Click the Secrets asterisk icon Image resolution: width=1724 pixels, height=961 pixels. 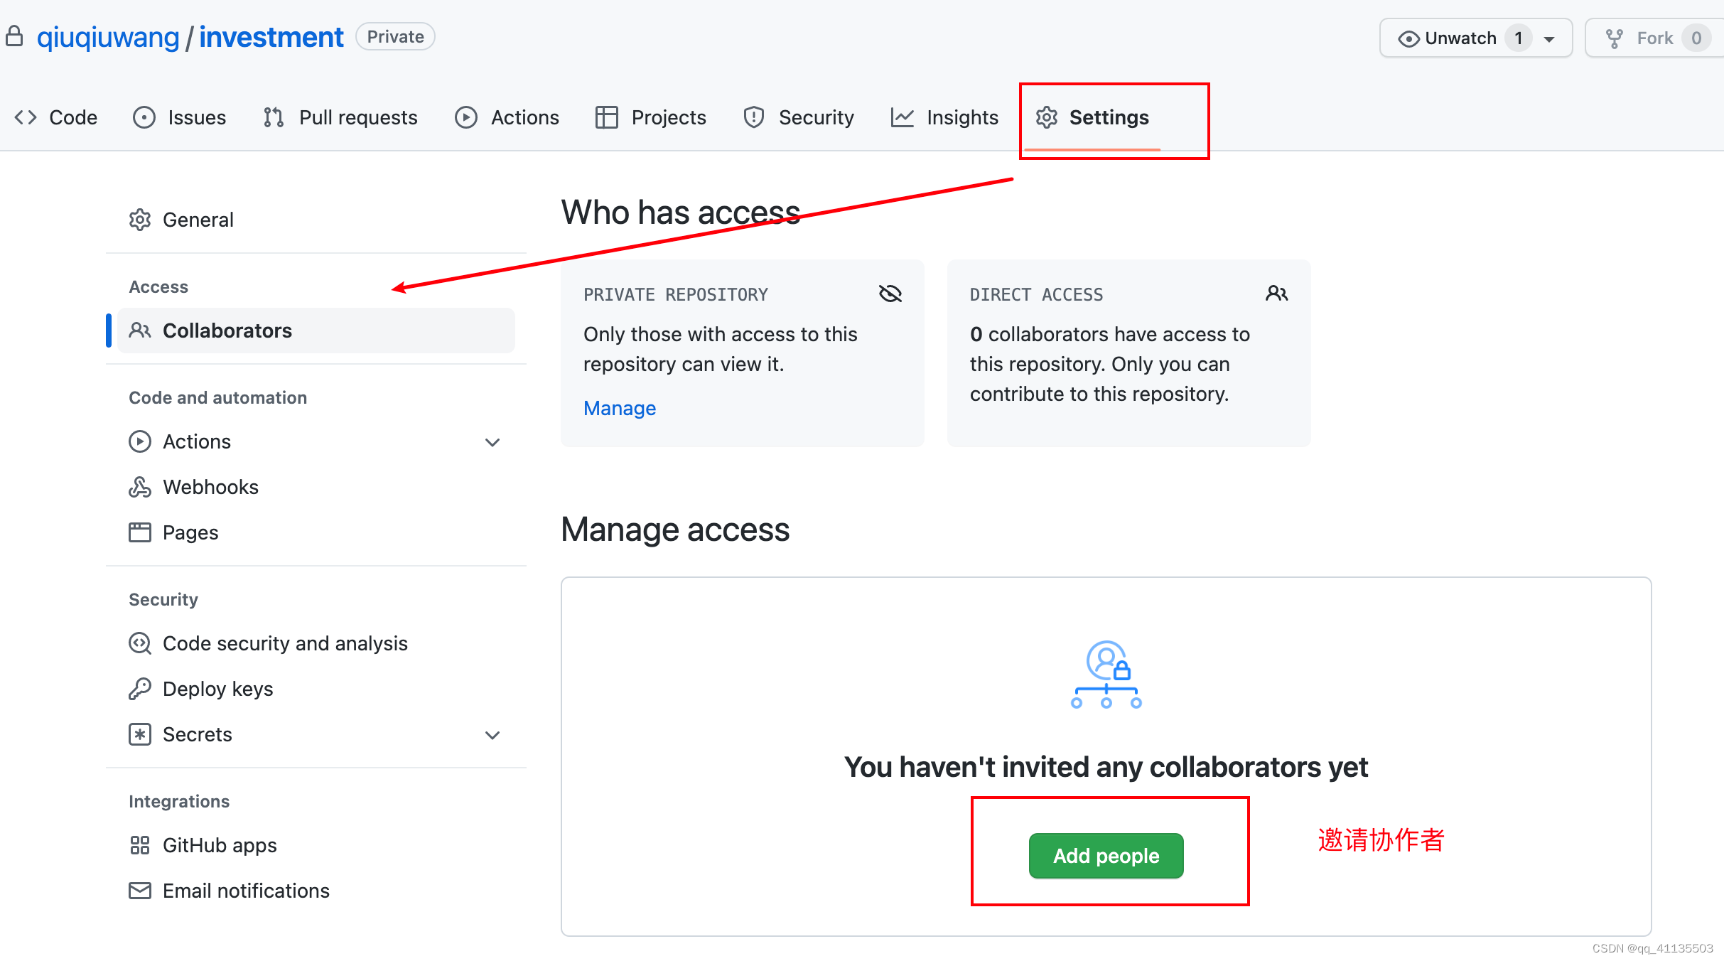pyautogui.click(x=140, y=734)
